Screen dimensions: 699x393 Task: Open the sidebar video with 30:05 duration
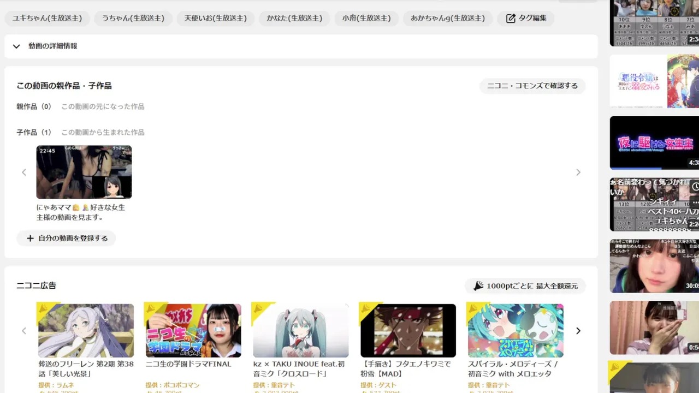pos(654,266)
